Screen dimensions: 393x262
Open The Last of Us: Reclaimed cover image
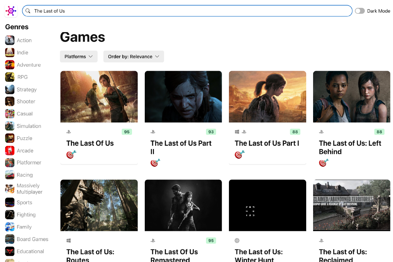[352, 205]
